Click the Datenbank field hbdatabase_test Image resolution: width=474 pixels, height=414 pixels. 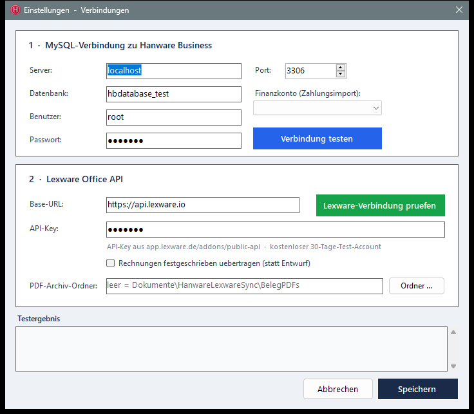click(173, 94)
